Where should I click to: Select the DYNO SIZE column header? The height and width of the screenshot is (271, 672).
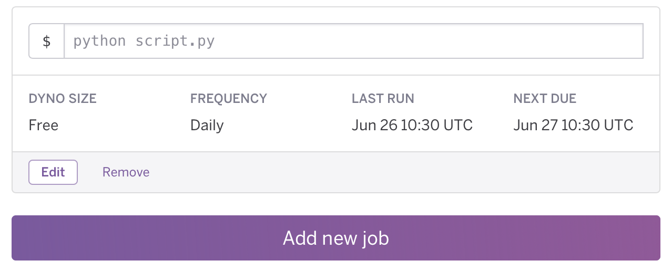[x=63, y=98]
